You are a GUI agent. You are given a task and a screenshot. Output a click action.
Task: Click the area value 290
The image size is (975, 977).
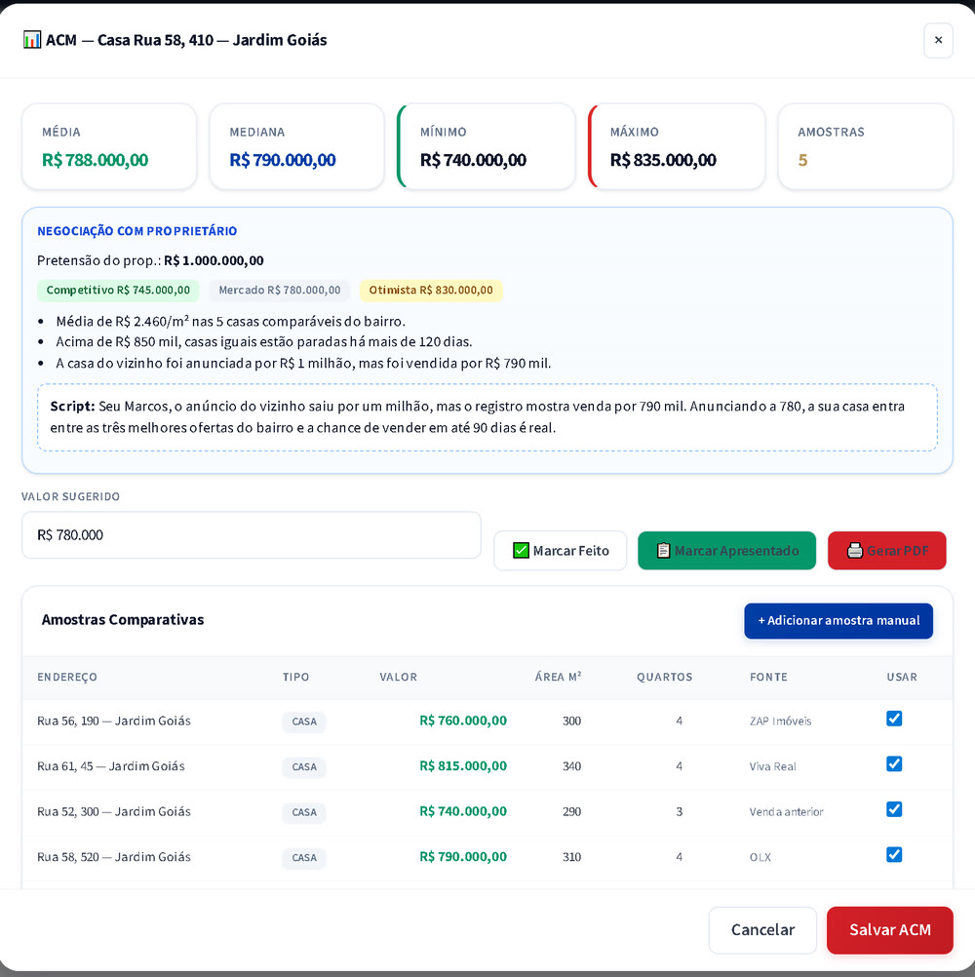point(571,812)
